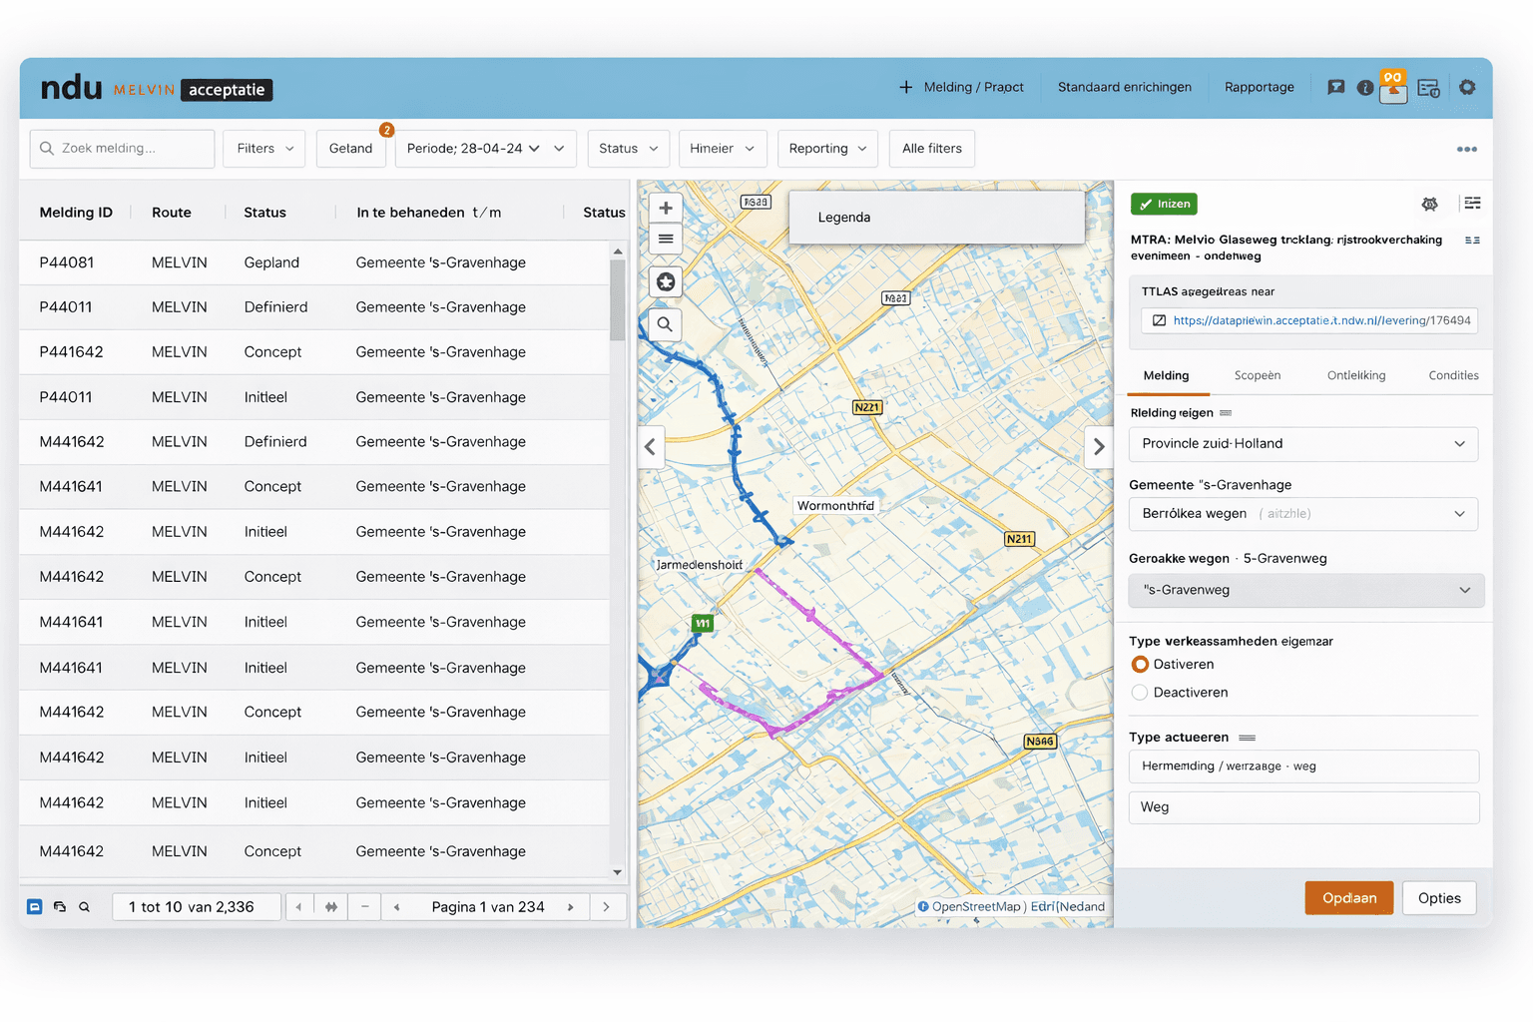
Task: Open the info icon in header
Action: tap(1364, 88)
